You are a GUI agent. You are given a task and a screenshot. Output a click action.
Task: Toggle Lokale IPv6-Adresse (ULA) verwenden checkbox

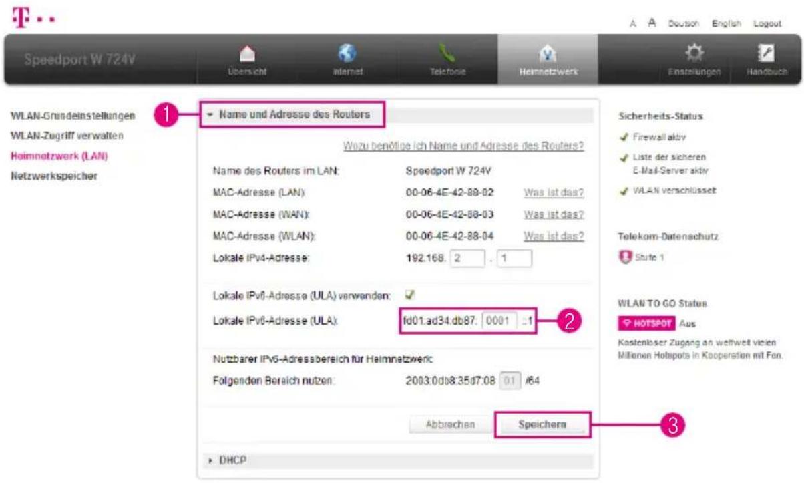[x=410, y=294]
